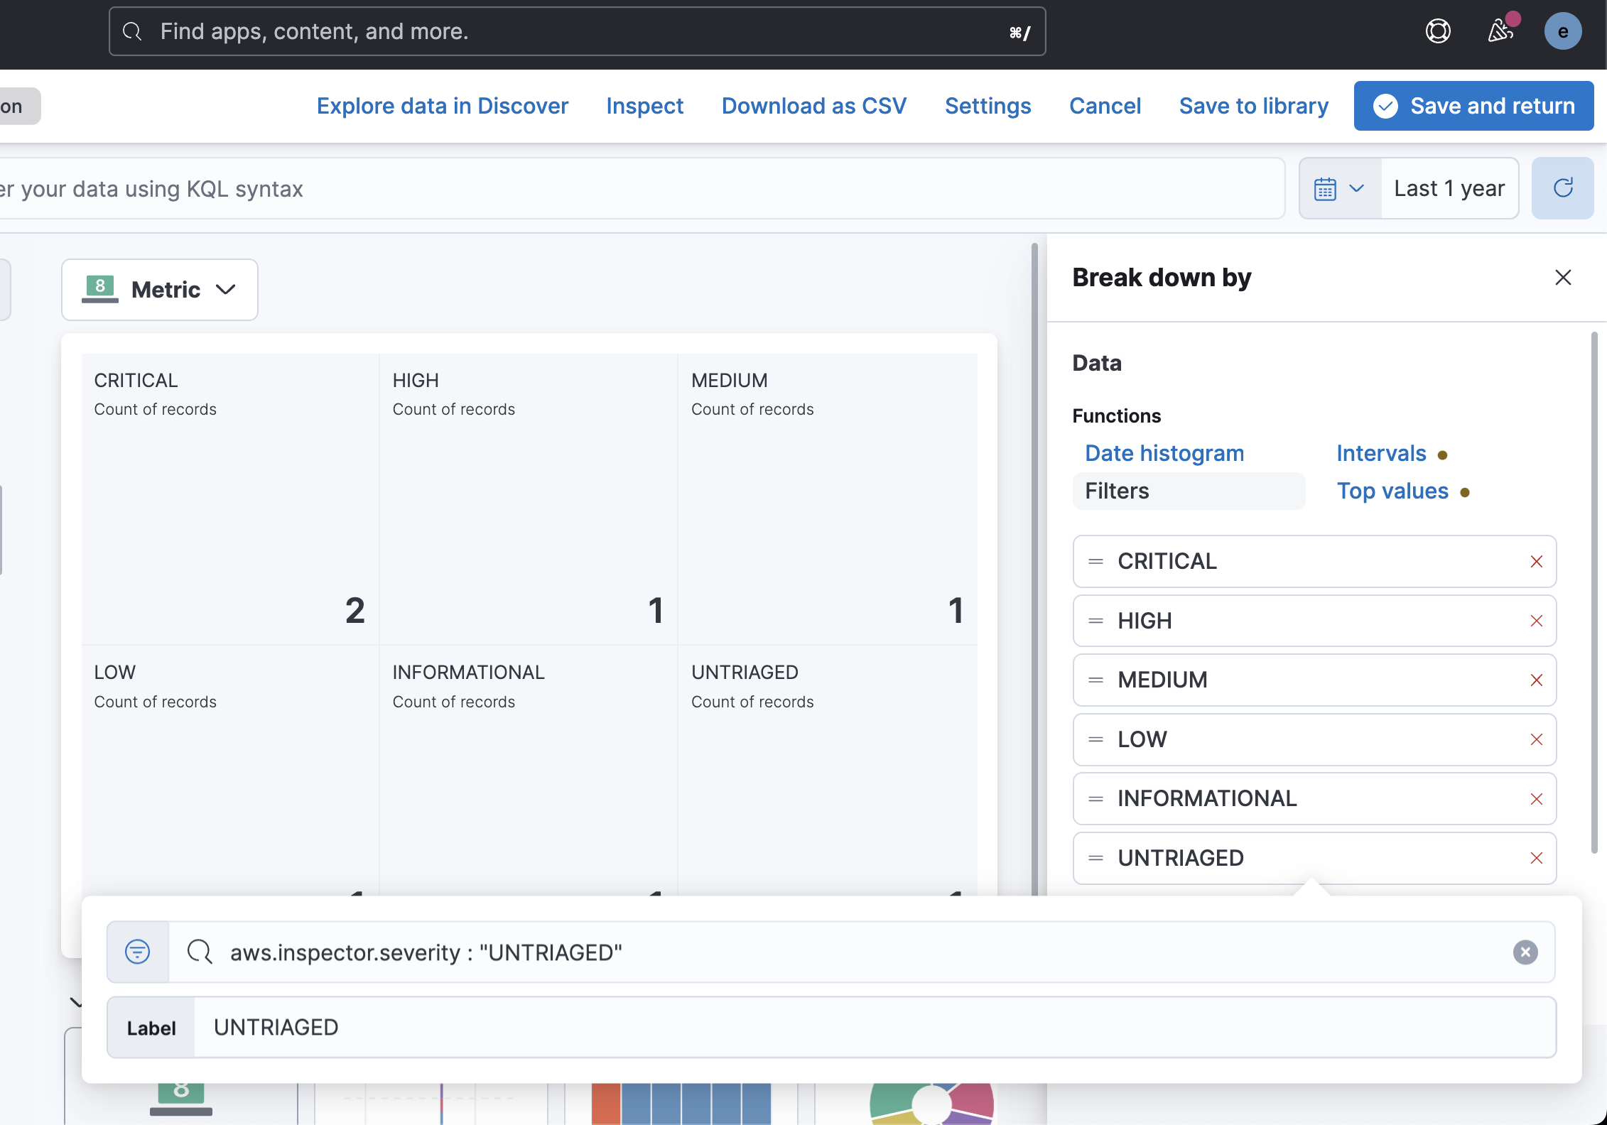Click the Label UNTRIAGED text field
Screen dimensions: 1607x1125
[x=874, y=1027]
